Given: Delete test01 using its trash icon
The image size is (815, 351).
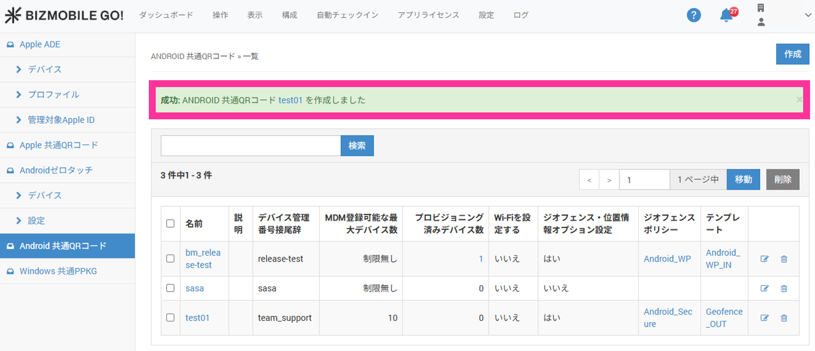Looking at the screenshot, I should [x=784, y=318].
